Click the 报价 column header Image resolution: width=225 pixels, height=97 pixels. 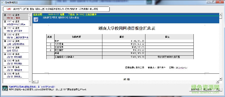click(124, 37)
